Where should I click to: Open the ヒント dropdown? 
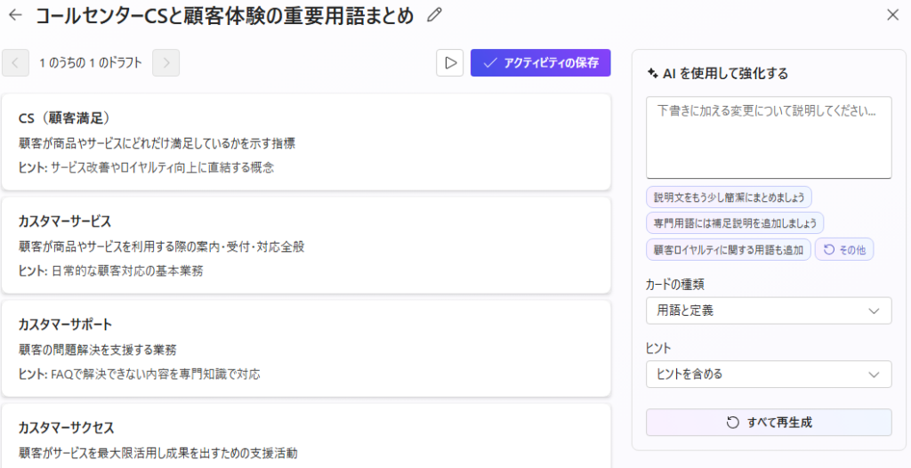coord(769,375)
